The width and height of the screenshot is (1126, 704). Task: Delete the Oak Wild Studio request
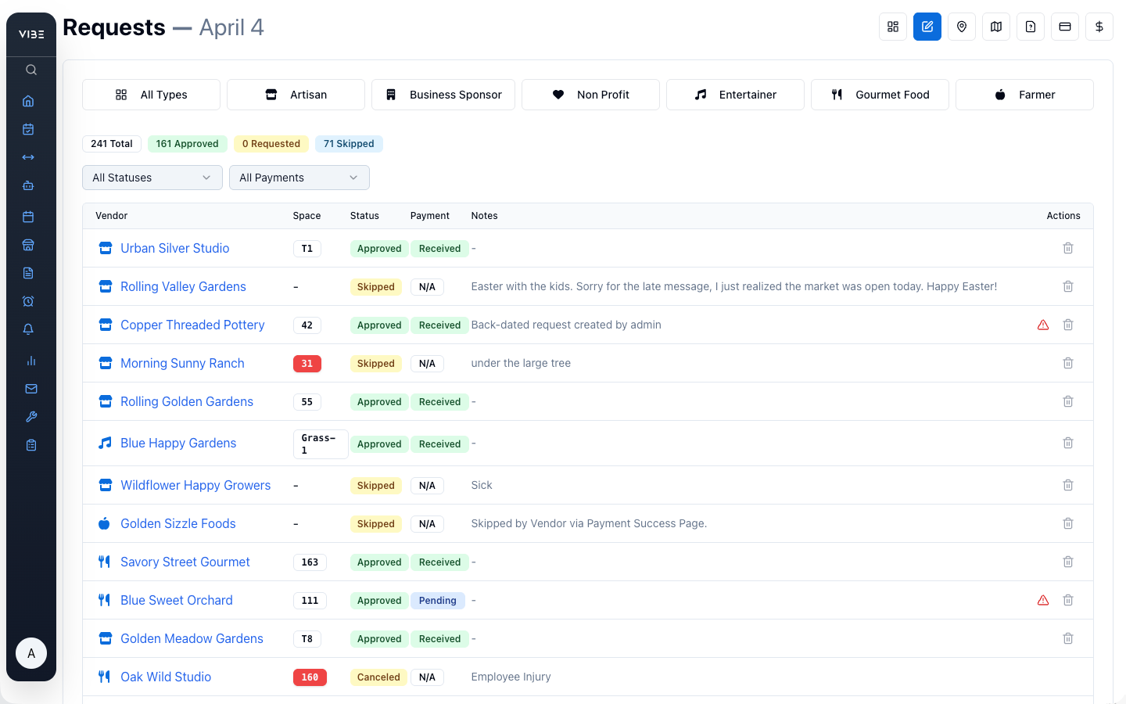click(x=1068, y=677)
